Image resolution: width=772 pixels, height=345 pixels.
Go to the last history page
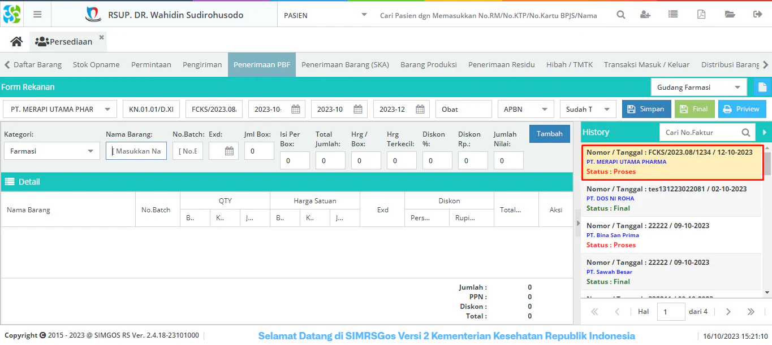(751, 312)
